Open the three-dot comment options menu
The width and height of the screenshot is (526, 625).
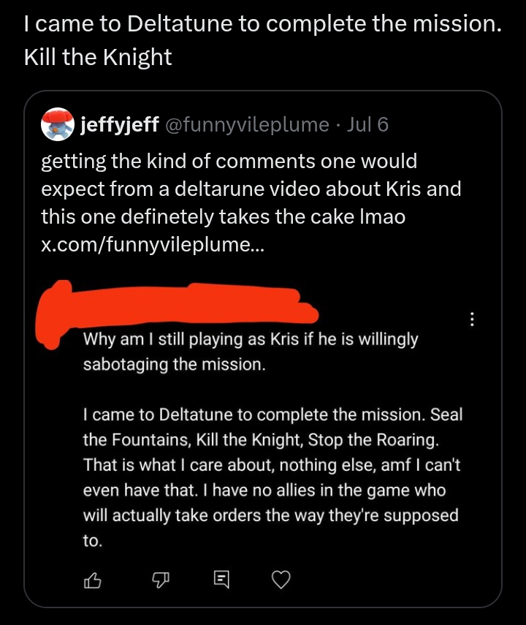point(473,319)
